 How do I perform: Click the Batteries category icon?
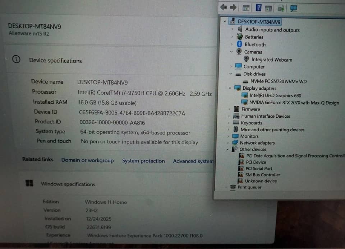click(240, 37)
